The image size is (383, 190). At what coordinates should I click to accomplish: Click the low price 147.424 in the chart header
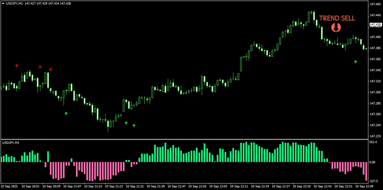tap(53, 4)
